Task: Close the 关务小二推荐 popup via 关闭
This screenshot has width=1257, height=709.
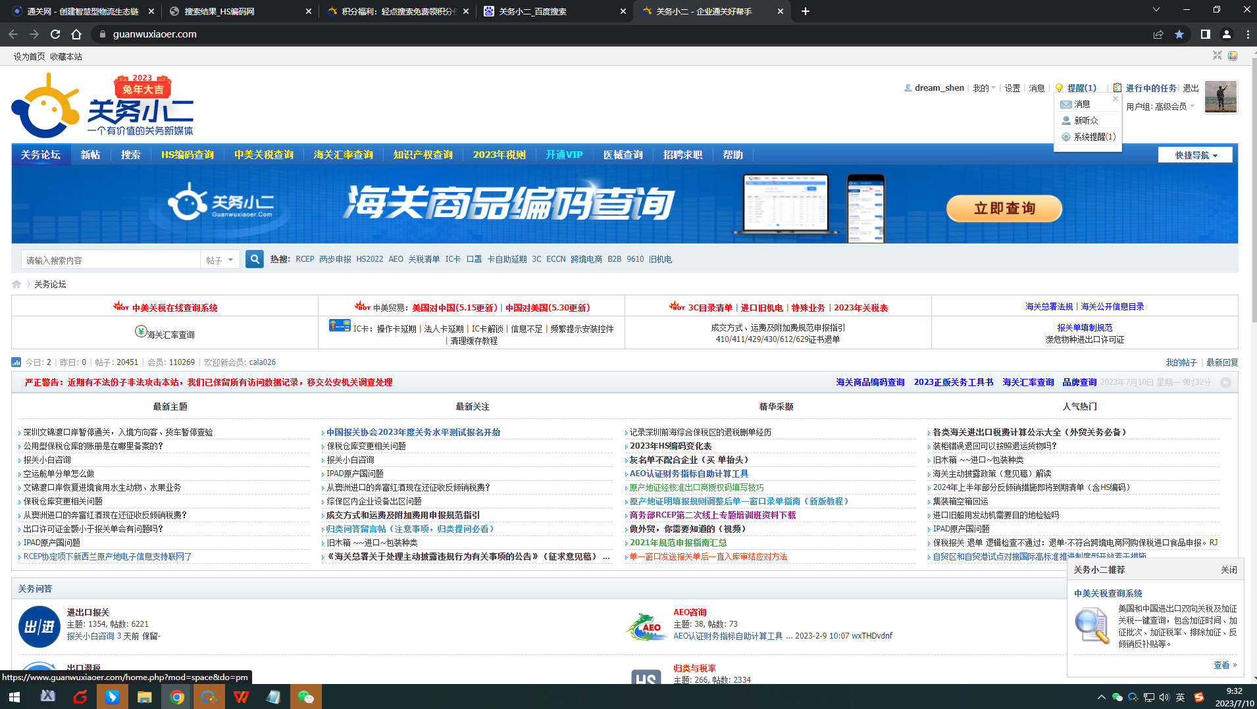Action: pos(1229,570)
